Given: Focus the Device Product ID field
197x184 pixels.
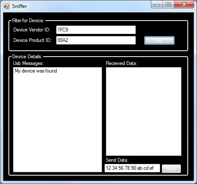Looking at the screenshot, I should 96,40.
